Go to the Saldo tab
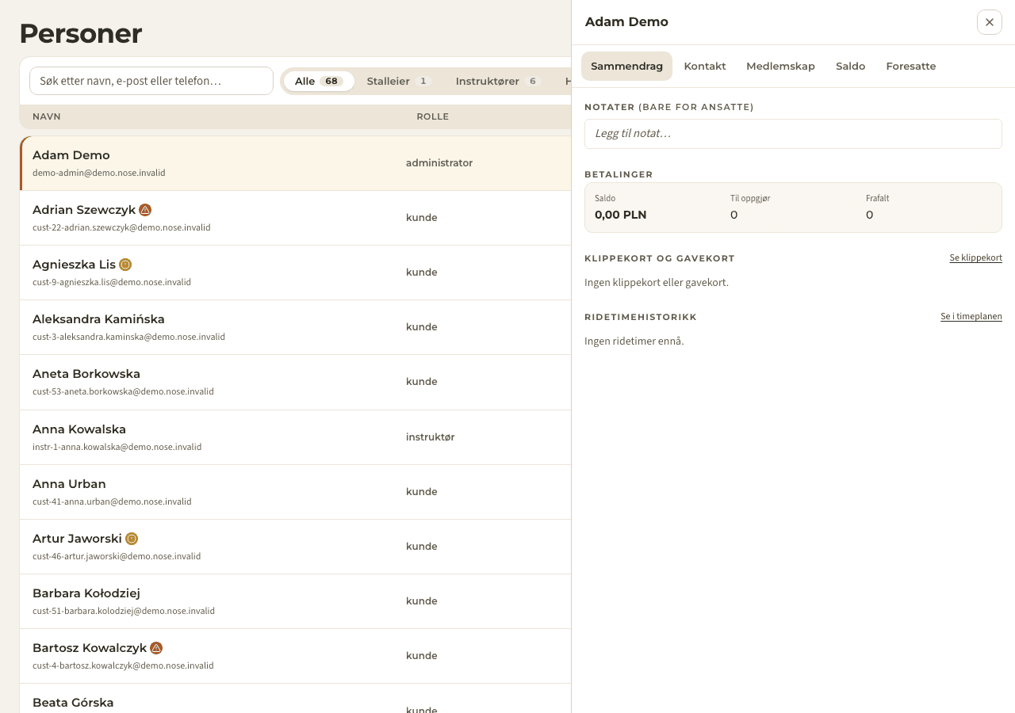Image resolution: width=1015 pixels, height=713 pixels. pos(850,66)
